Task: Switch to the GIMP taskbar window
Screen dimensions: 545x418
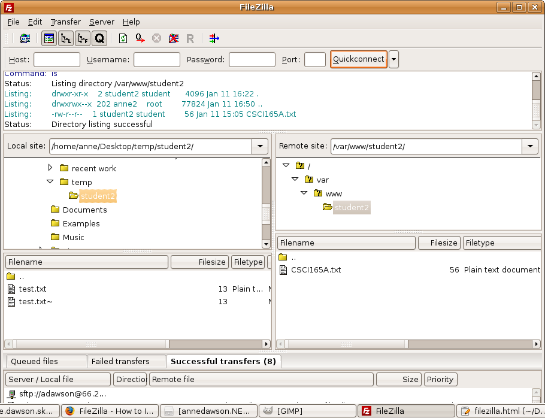Action: click(308, 411)
